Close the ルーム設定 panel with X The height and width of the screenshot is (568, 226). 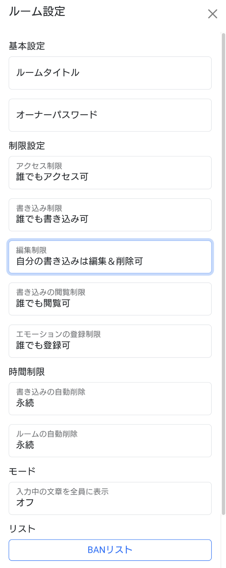(212, 14)
